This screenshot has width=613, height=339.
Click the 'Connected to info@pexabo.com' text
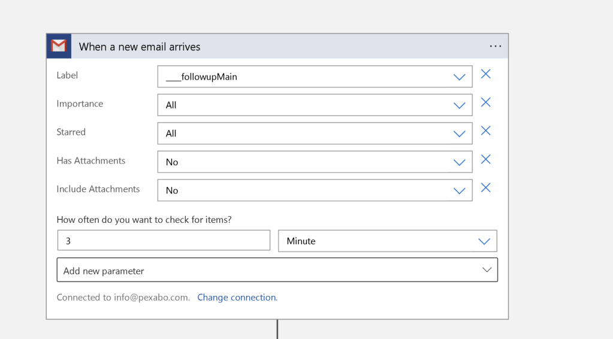pos(123,298)
